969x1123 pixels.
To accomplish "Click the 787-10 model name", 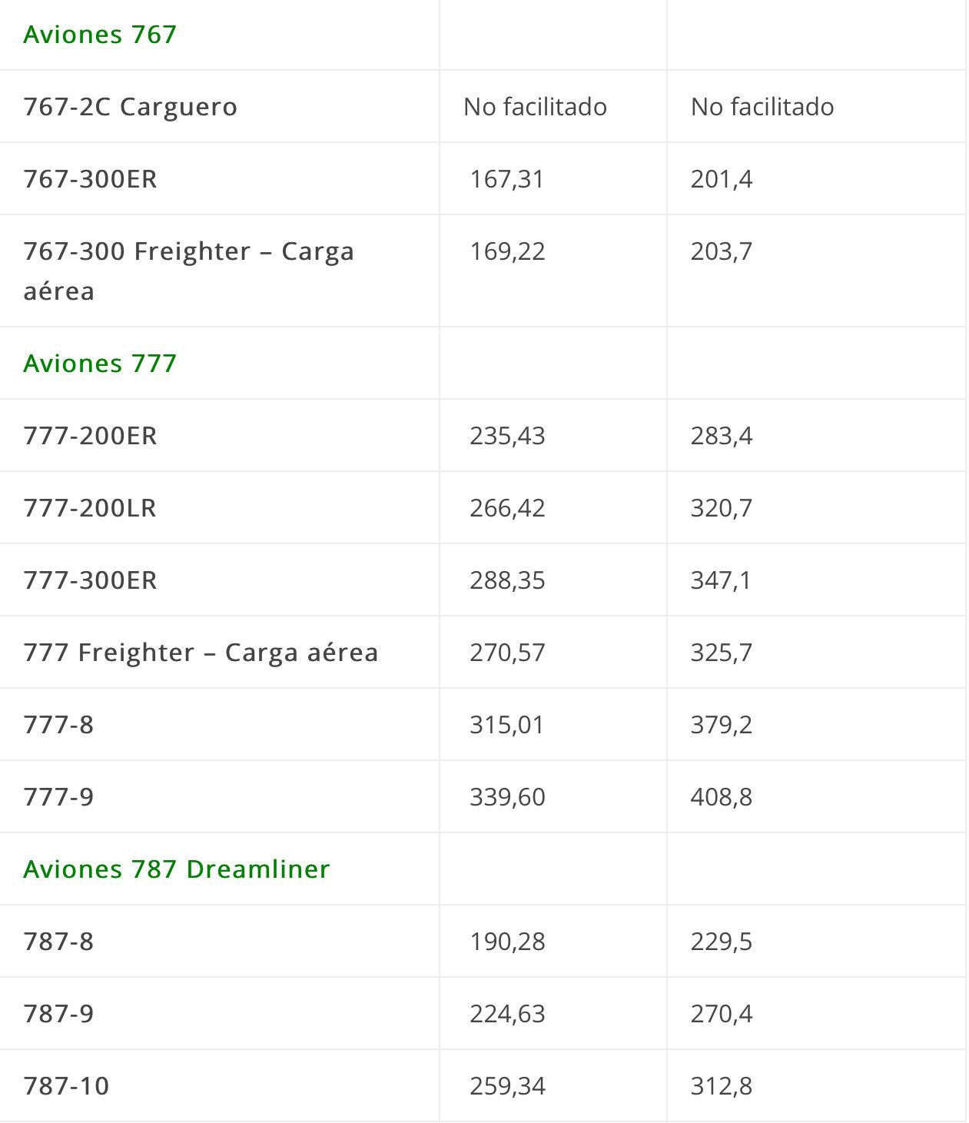I will coord(66,1086).
